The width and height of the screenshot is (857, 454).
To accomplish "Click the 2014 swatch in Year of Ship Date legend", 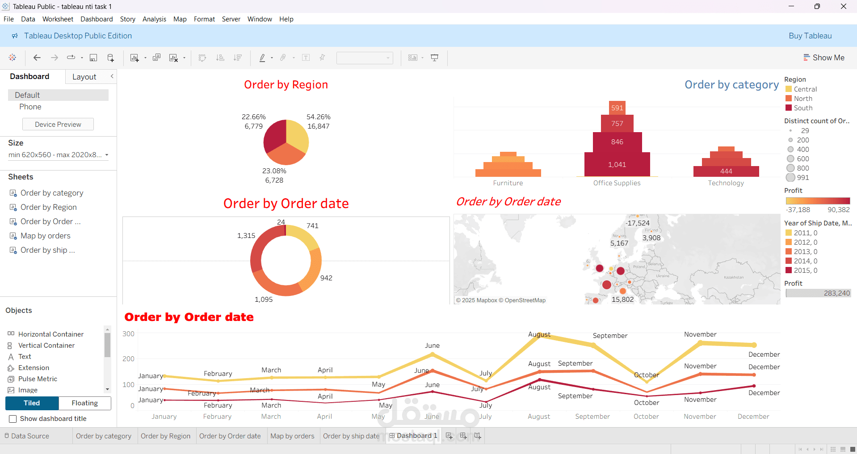I will coord(789,261).
